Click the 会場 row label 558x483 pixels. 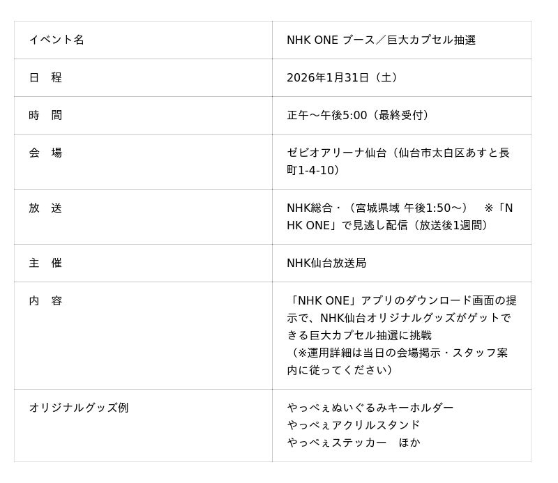click(x=45, y=153)
